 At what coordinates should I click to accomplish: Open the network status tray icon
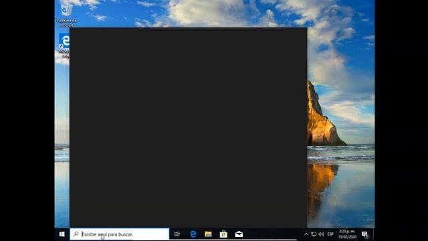(x=314, y=234)
